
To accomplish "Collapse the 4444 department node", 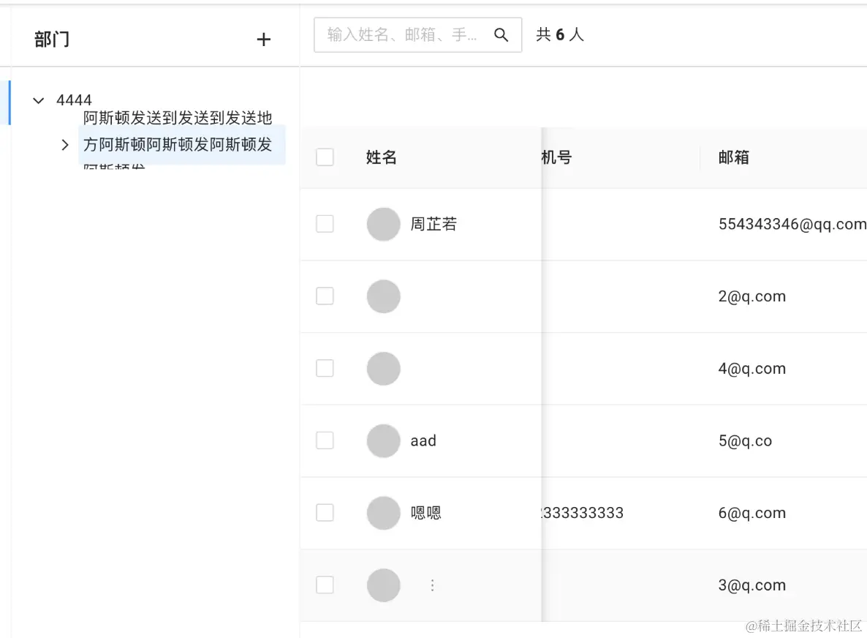I will (38, 100).
